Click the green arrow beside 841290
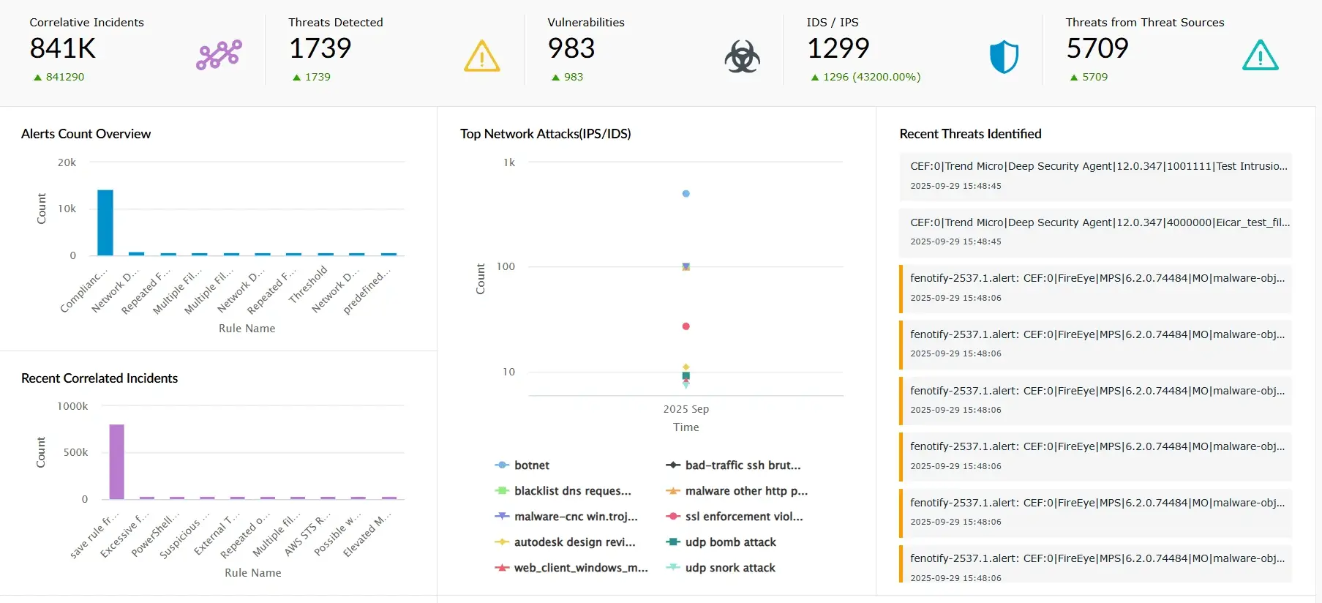The height and width of the screenshot is (603, 1322). [37, 77]
